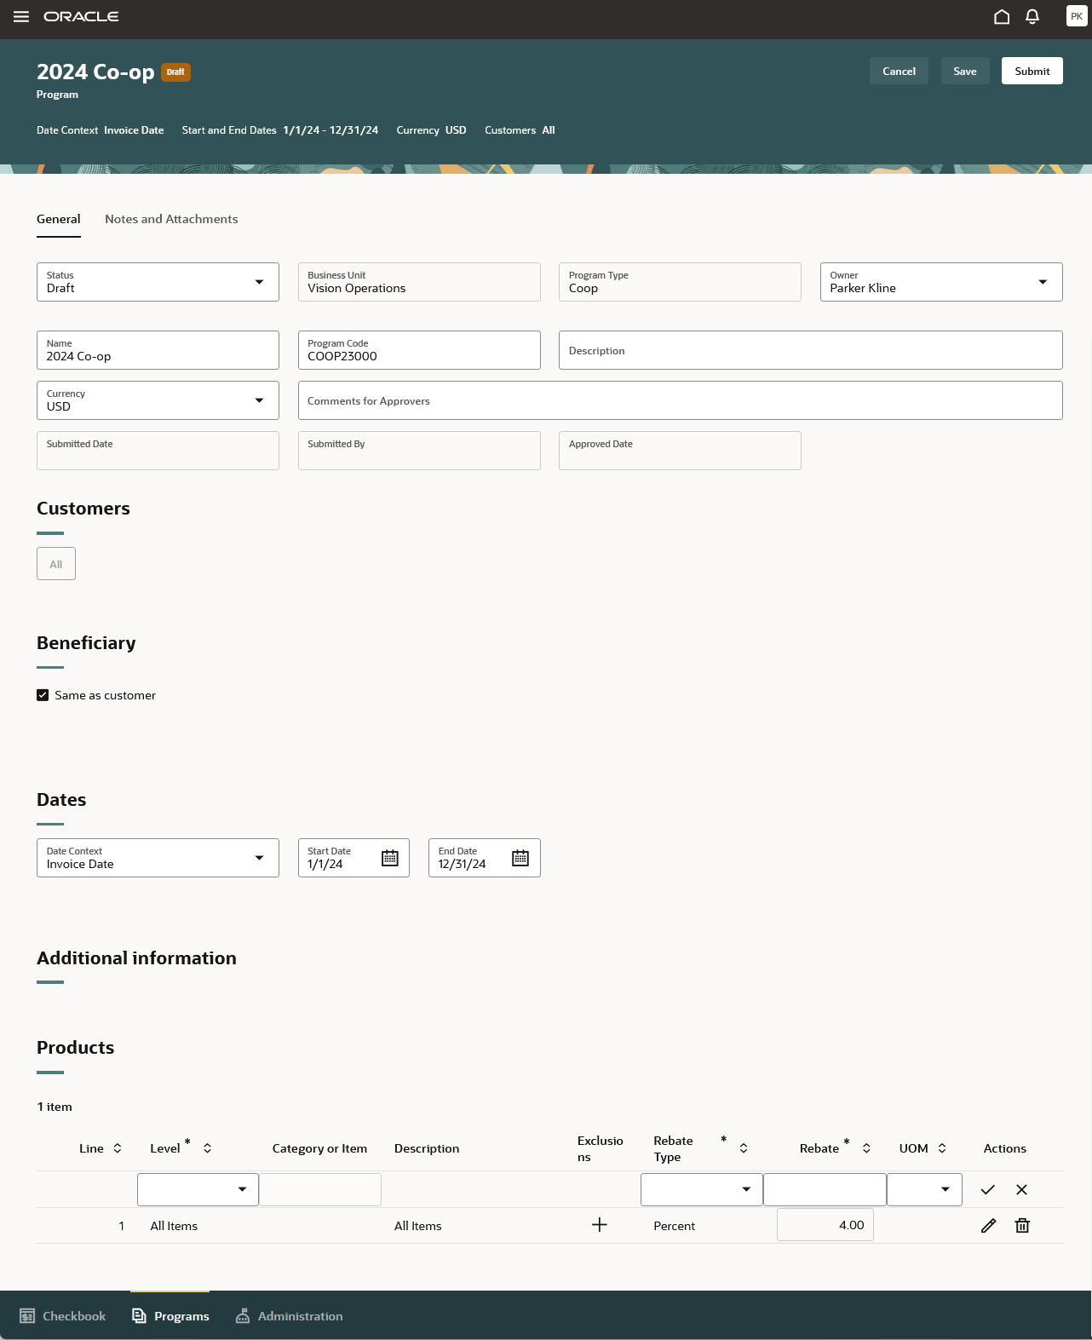Click the Business Unit Vision Operations field
Image resolution: width=1092 pixels, height=1340 pixels.
click(419, 282)
